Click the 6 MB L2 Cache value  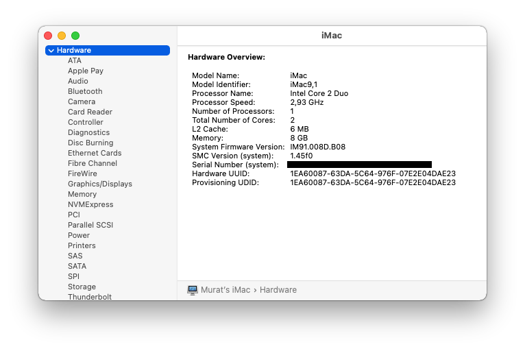[x=300, y=130]
